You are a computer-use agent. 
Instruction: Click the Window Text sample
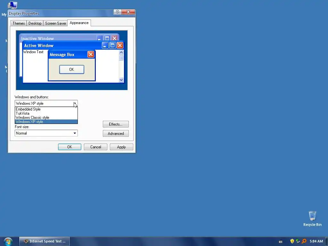[33, 52]
